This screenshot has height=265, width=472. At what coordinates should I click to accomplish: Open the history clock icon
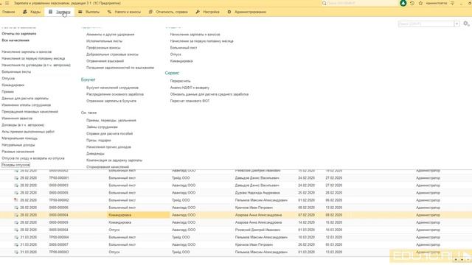pos(412,3)
